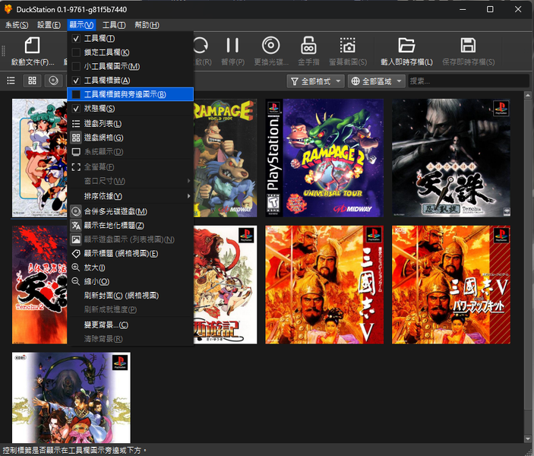Click the 啟動文件 start file toolbar icon
This screenshot has height=456, width=534.
[33, 46]
